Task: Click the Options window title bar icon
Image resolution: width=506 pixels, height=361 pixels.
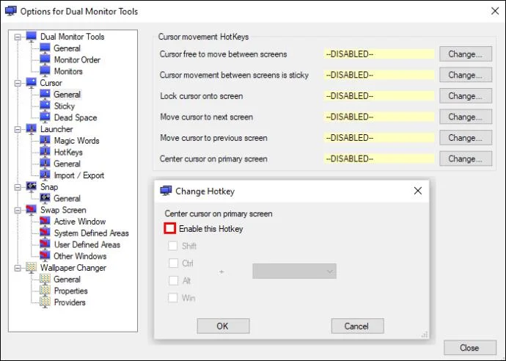Action: pos(11,11)
